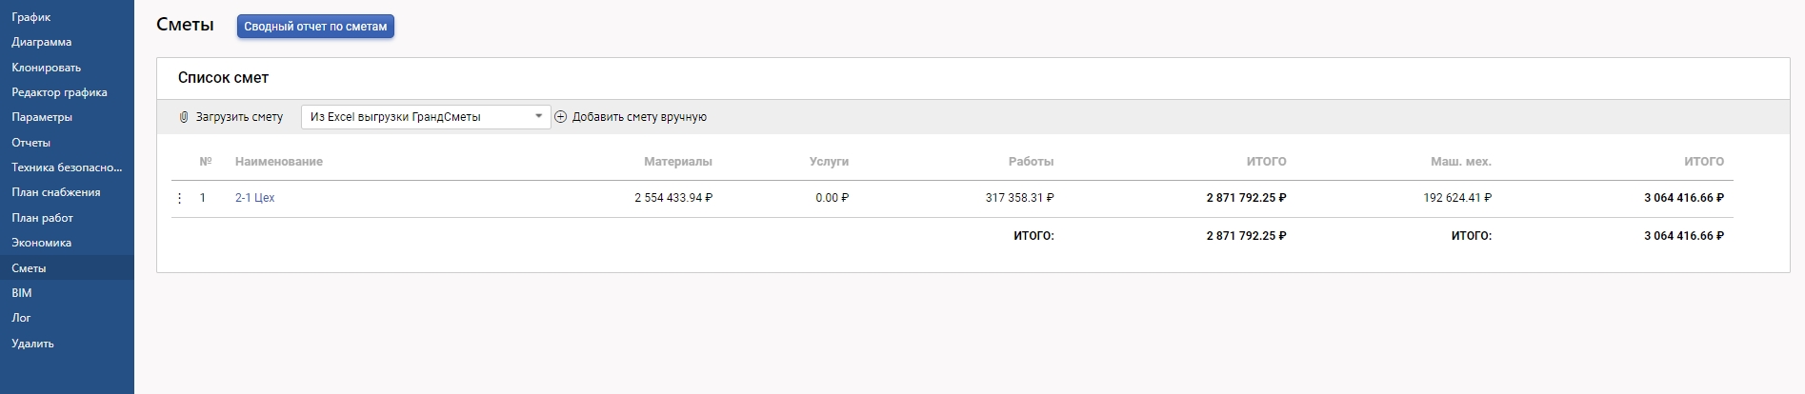Expand the Excel GrandSmeta import source dropdown
The height and width of the screenshot is (394, 1805).
419,117
